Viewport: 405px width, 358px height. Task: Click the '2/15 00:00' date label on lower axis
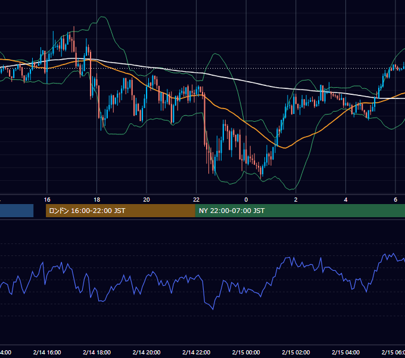pyautogui.click(x=246, y=352)
